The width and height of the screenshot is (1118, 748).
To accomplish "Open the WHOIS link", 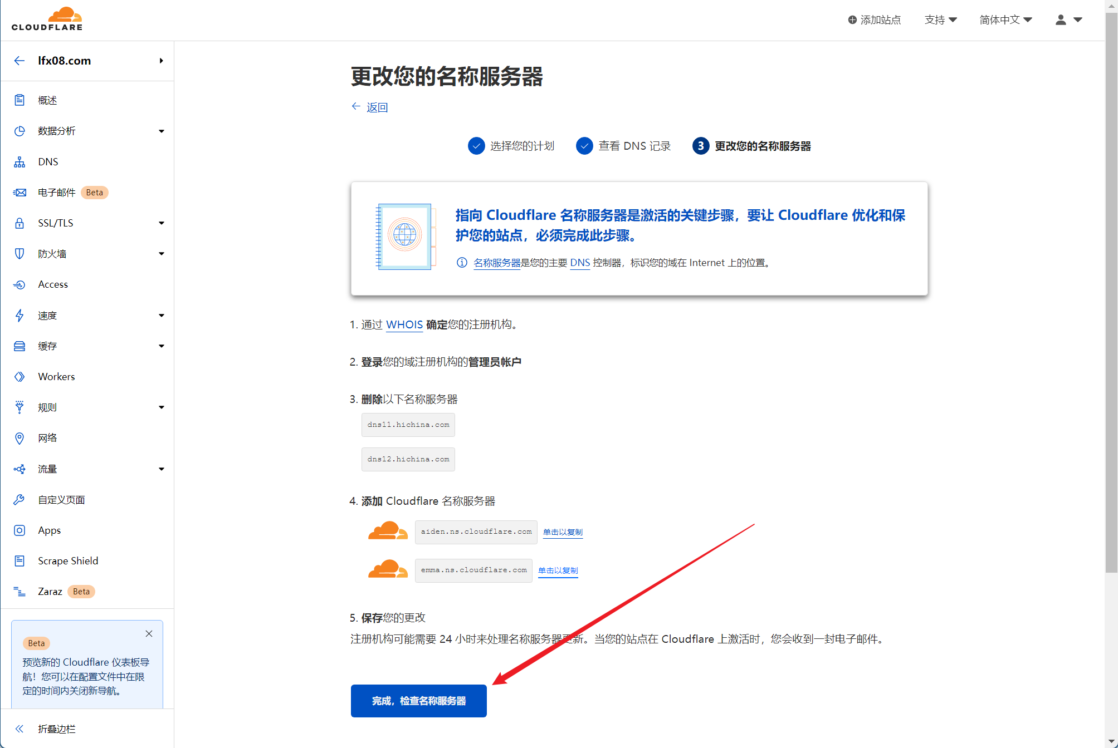I will coord(404,324).
